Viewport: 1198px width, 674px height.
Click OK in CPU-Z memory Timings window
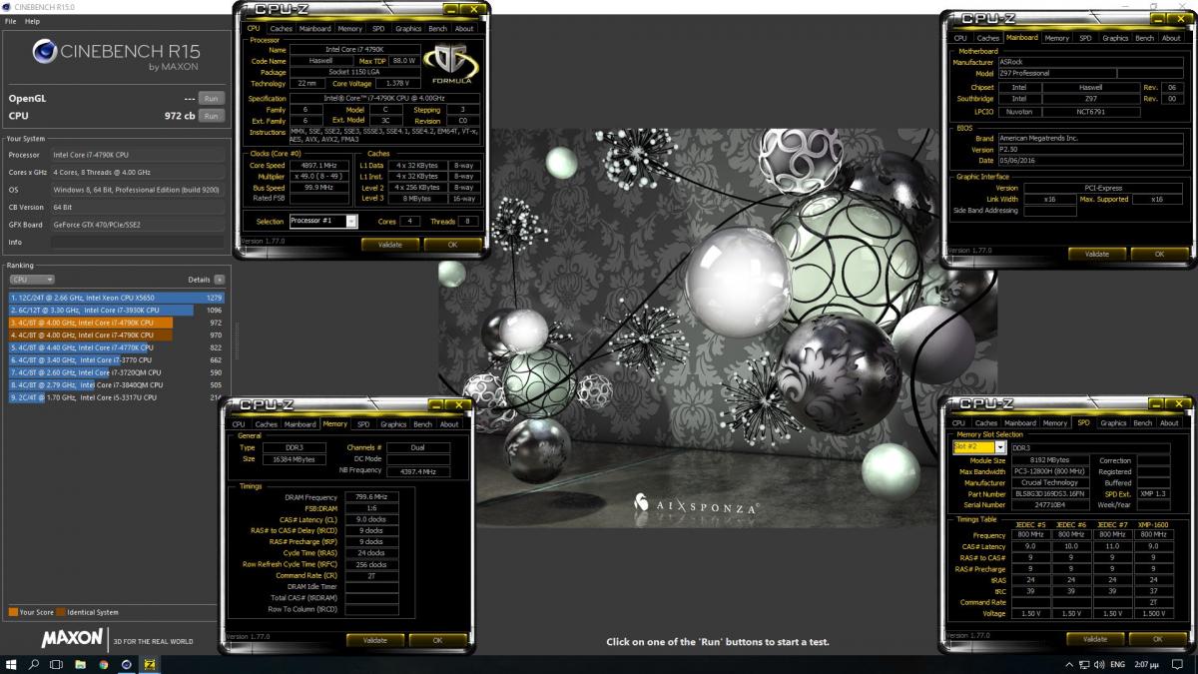pos(437,640)
